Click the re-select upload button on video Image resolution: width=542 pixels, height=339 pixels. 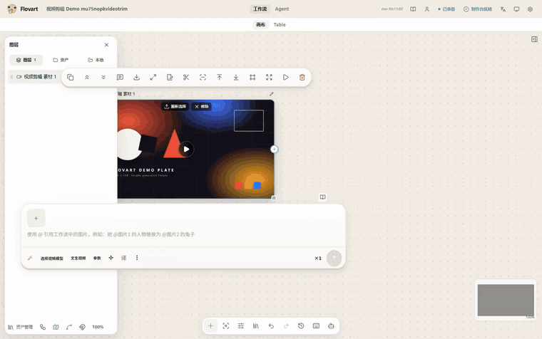(x=175, y=106)
